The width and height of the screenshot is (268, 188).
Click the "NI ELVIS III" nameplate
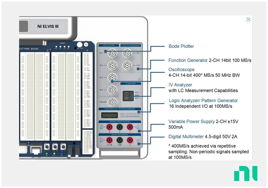click(48, 26)
